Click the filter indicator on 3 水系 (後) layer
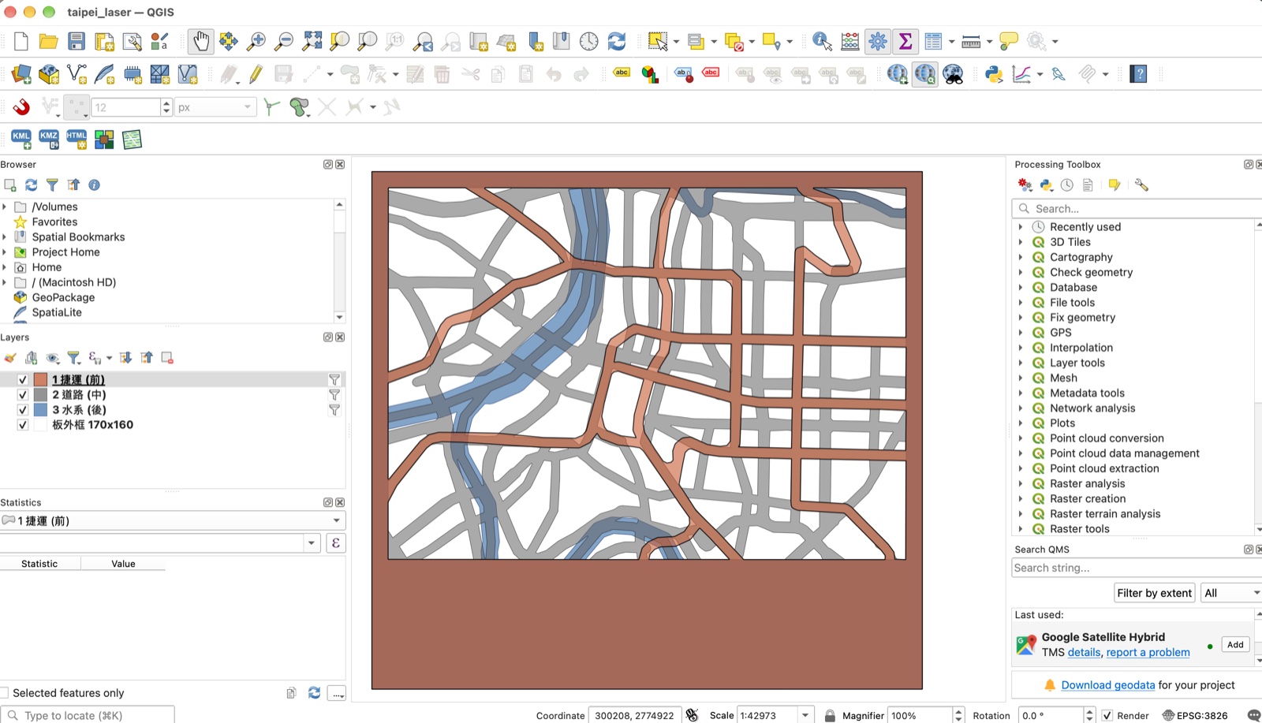This screenshot has height=723, width=1262. pos(334,410)
